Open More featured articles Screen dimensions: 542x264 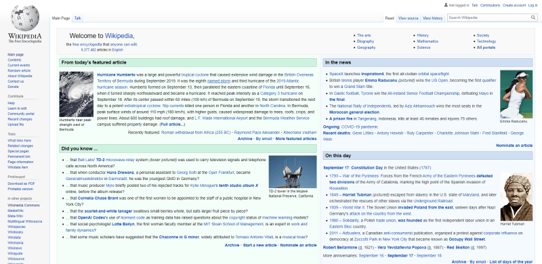click(x=295, y=139)
